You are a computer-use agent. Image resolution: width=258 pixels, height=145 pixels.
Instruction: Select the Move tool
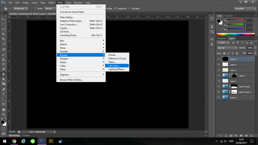[3, 19]
